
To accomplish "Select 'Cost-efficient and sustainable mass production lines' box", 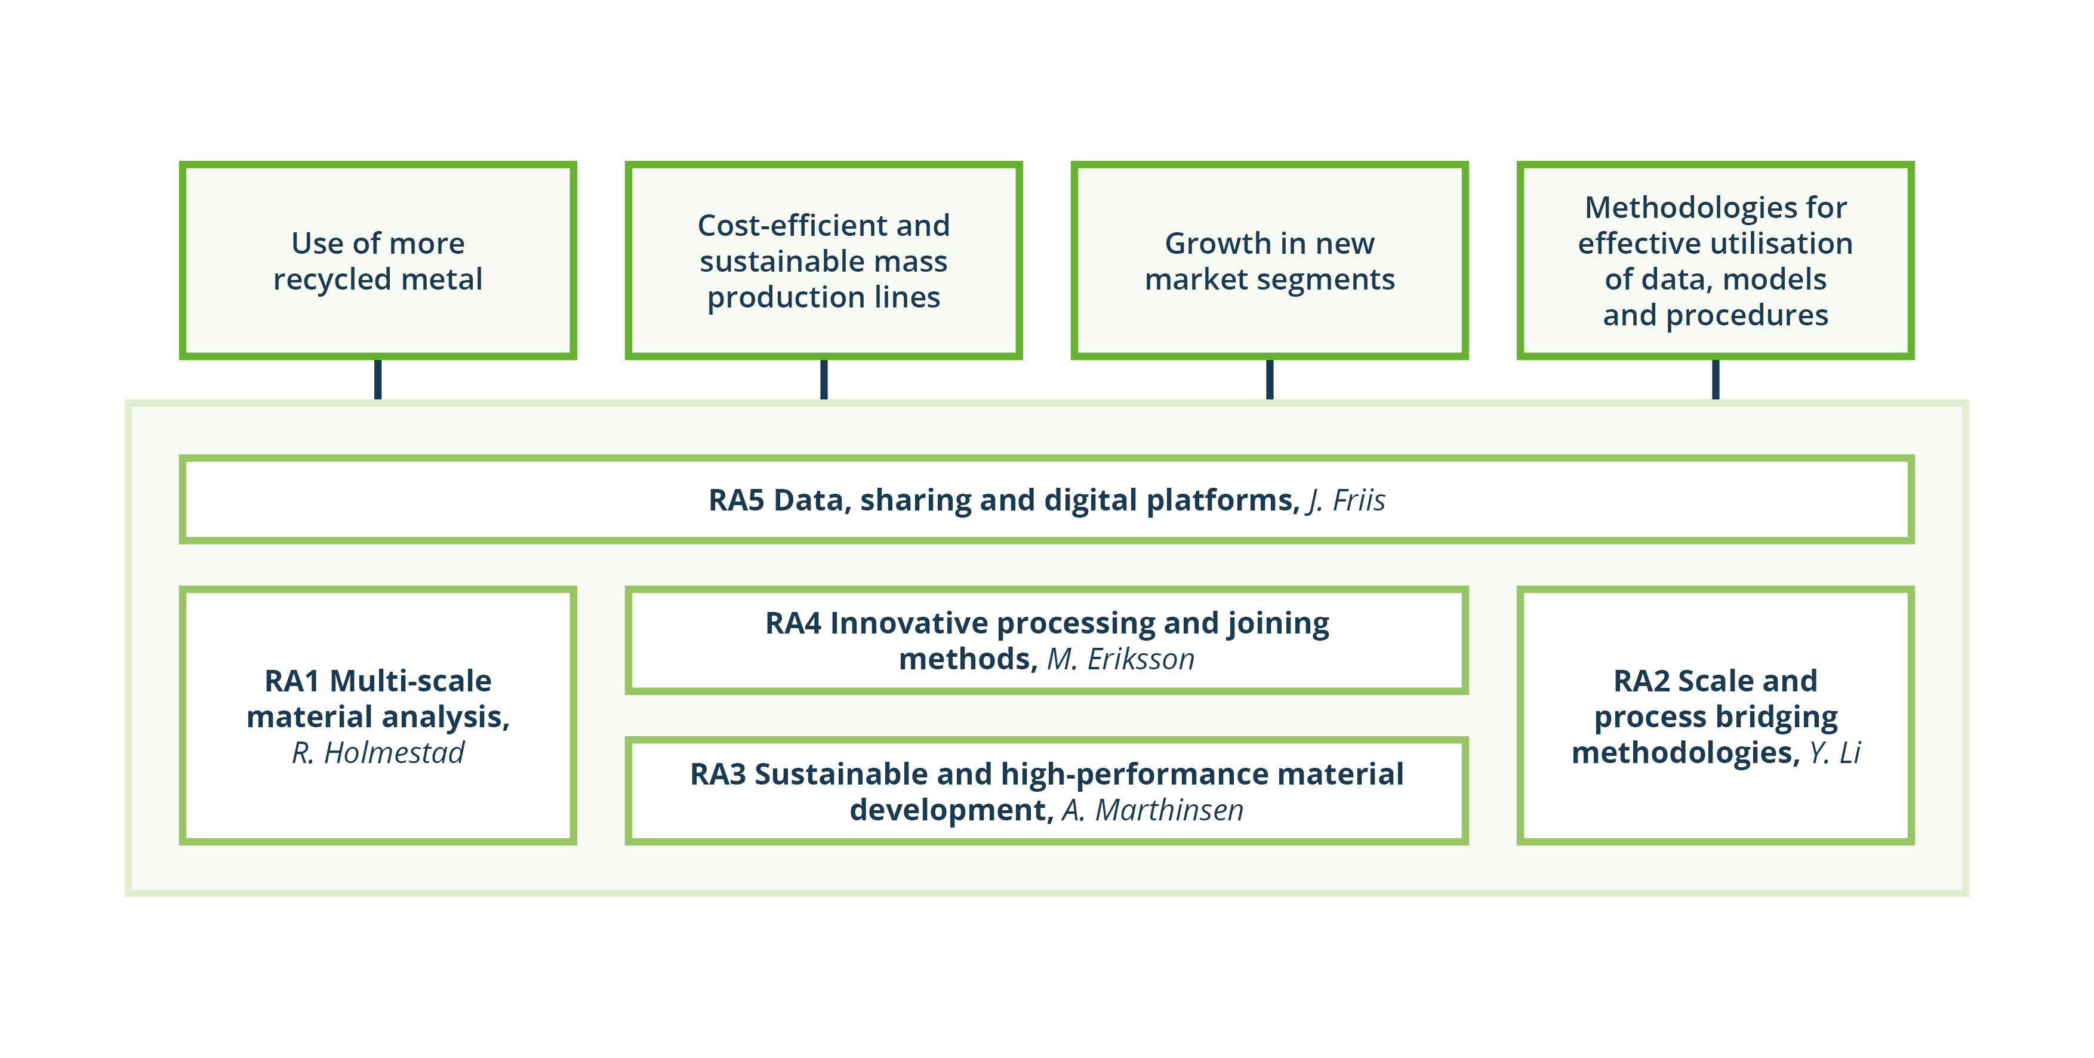I will tap(824, 260).
